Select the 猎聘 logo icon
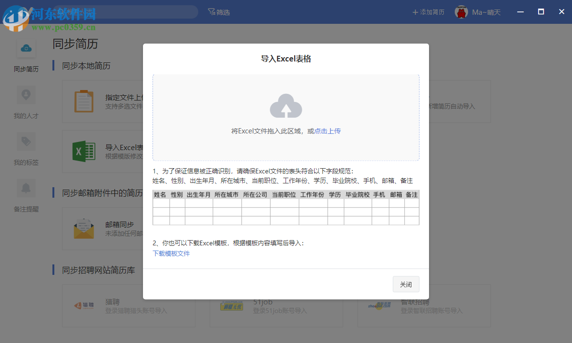Image resolution: width=572 pixels, height=343 pixels. click(83, 305)
